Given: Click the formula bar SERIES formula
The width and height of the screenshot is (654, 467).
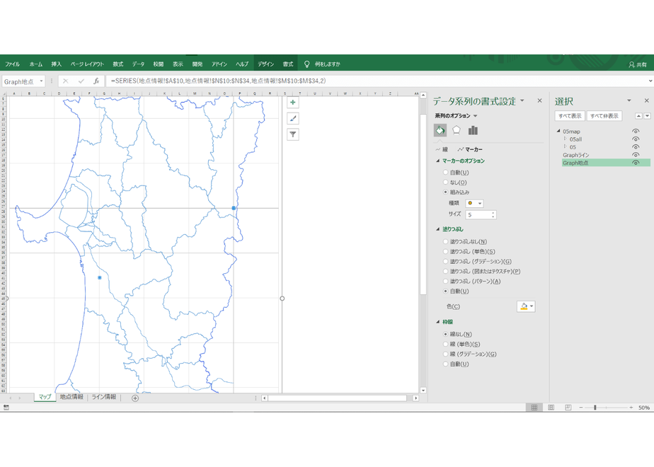Looking at the screenshot, I should (x=219, y=81).
